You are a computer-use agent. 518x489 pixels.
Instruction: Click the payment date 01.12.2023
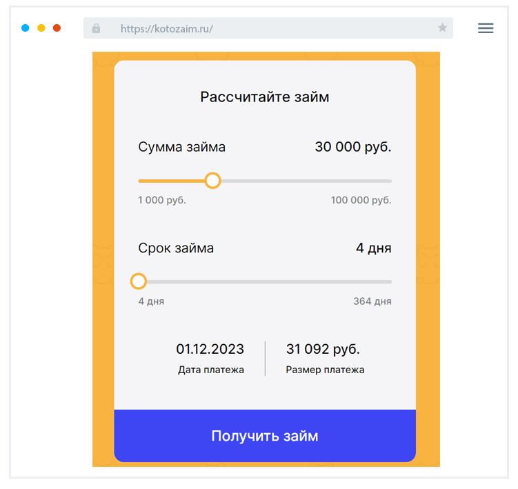point(210,349)
